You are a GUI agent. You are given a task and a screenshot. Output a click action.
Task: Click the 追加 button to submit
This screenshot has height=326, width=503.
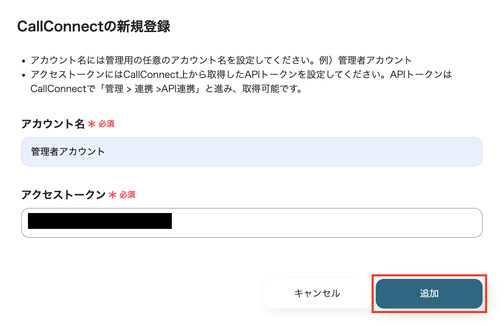[x=429, y=293]
